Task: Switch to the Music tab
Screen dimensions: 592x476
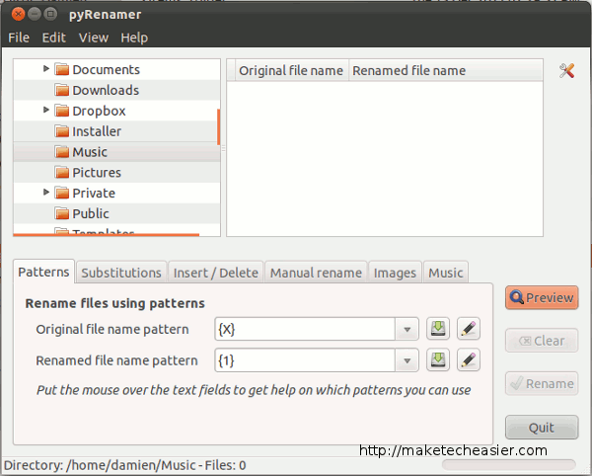Action: (x=446, y=273)
